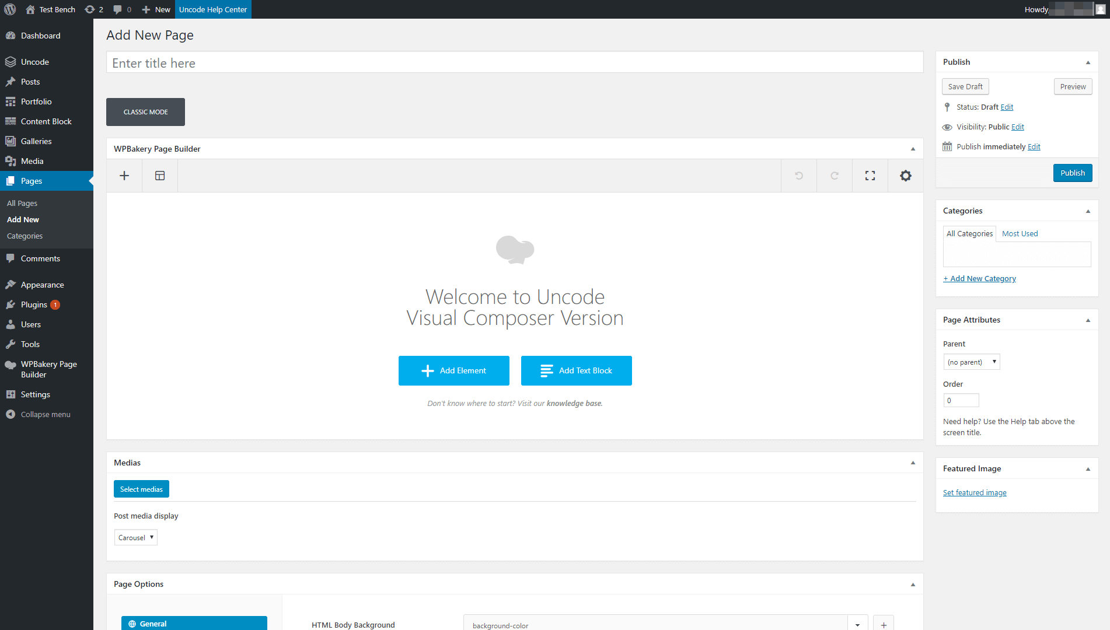Click the undo arrow in builder toolbar
The height and width of the screenshot is (630, 1110).
point(799,176)
